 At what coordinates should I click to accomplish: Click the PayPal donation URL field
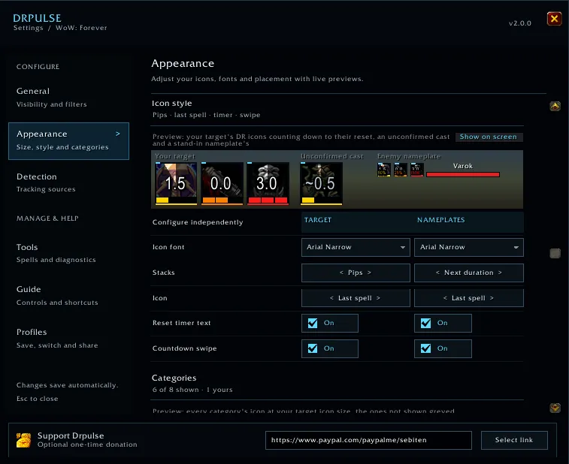tap(368, 440)
